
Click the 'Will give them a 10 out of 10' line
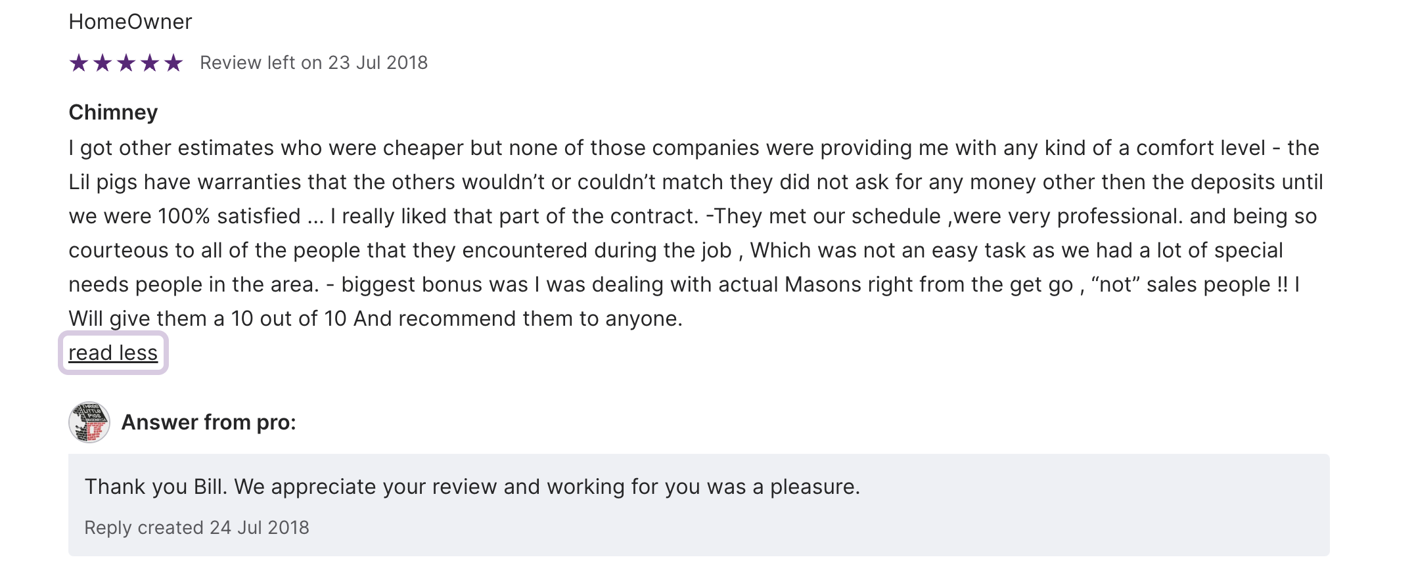point(375,319)
